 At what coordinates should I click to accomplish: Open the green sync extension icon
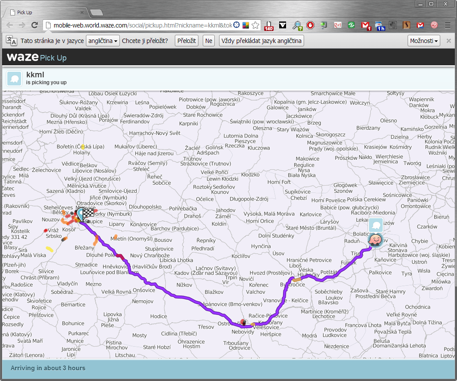point(351,25)
